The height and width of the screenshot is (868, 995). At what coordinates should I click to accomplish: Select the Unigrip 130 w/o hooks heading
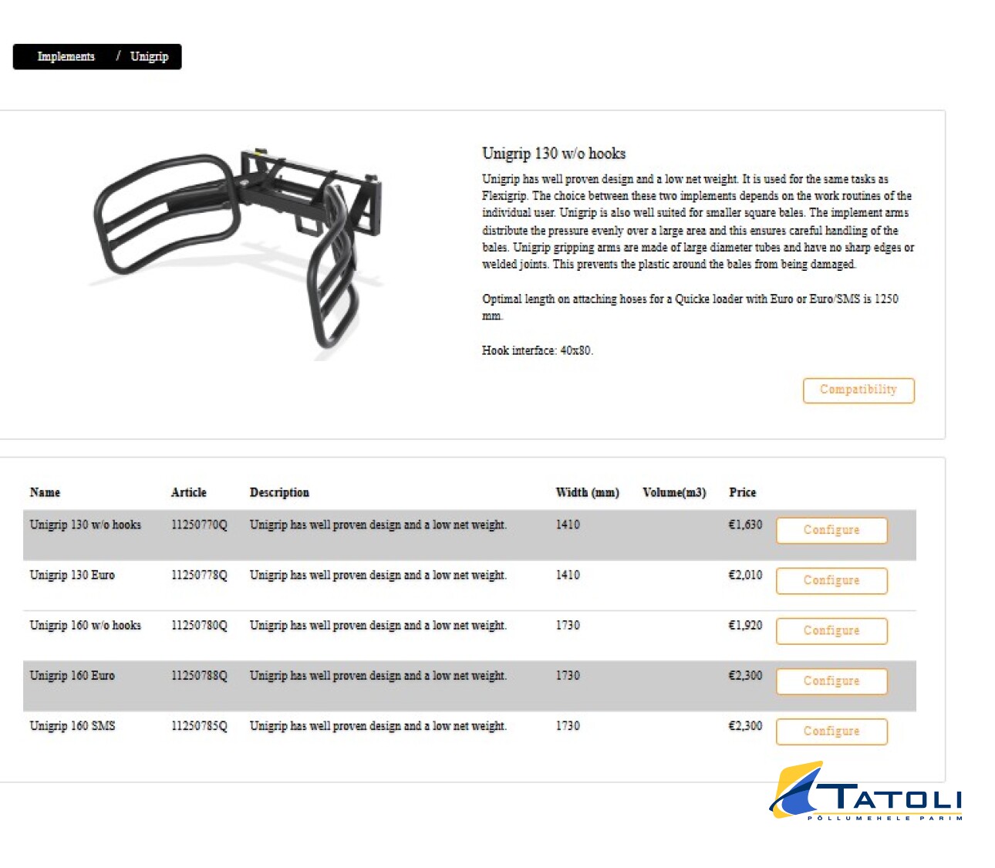coord(554,154)
